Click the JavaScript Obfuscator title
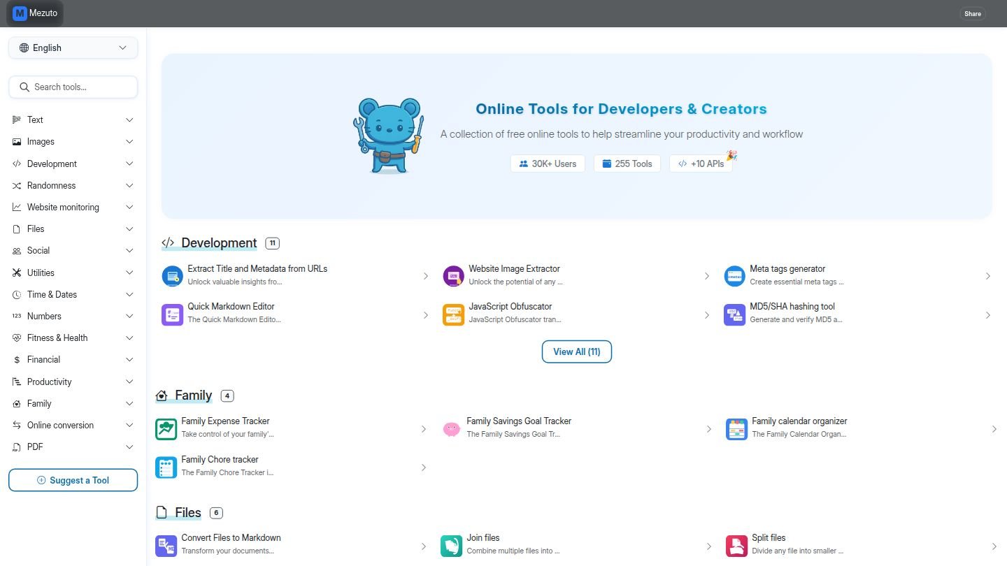 (510, 307)
